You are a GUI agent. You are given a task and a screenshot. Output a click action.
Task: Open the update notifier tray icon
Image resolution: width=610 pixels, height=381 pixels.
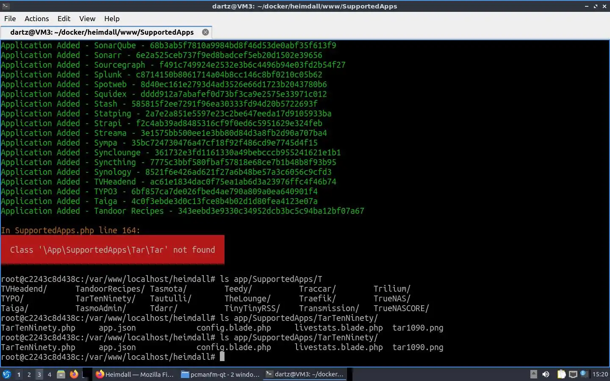pyautogui.click(x=583, y=373)
